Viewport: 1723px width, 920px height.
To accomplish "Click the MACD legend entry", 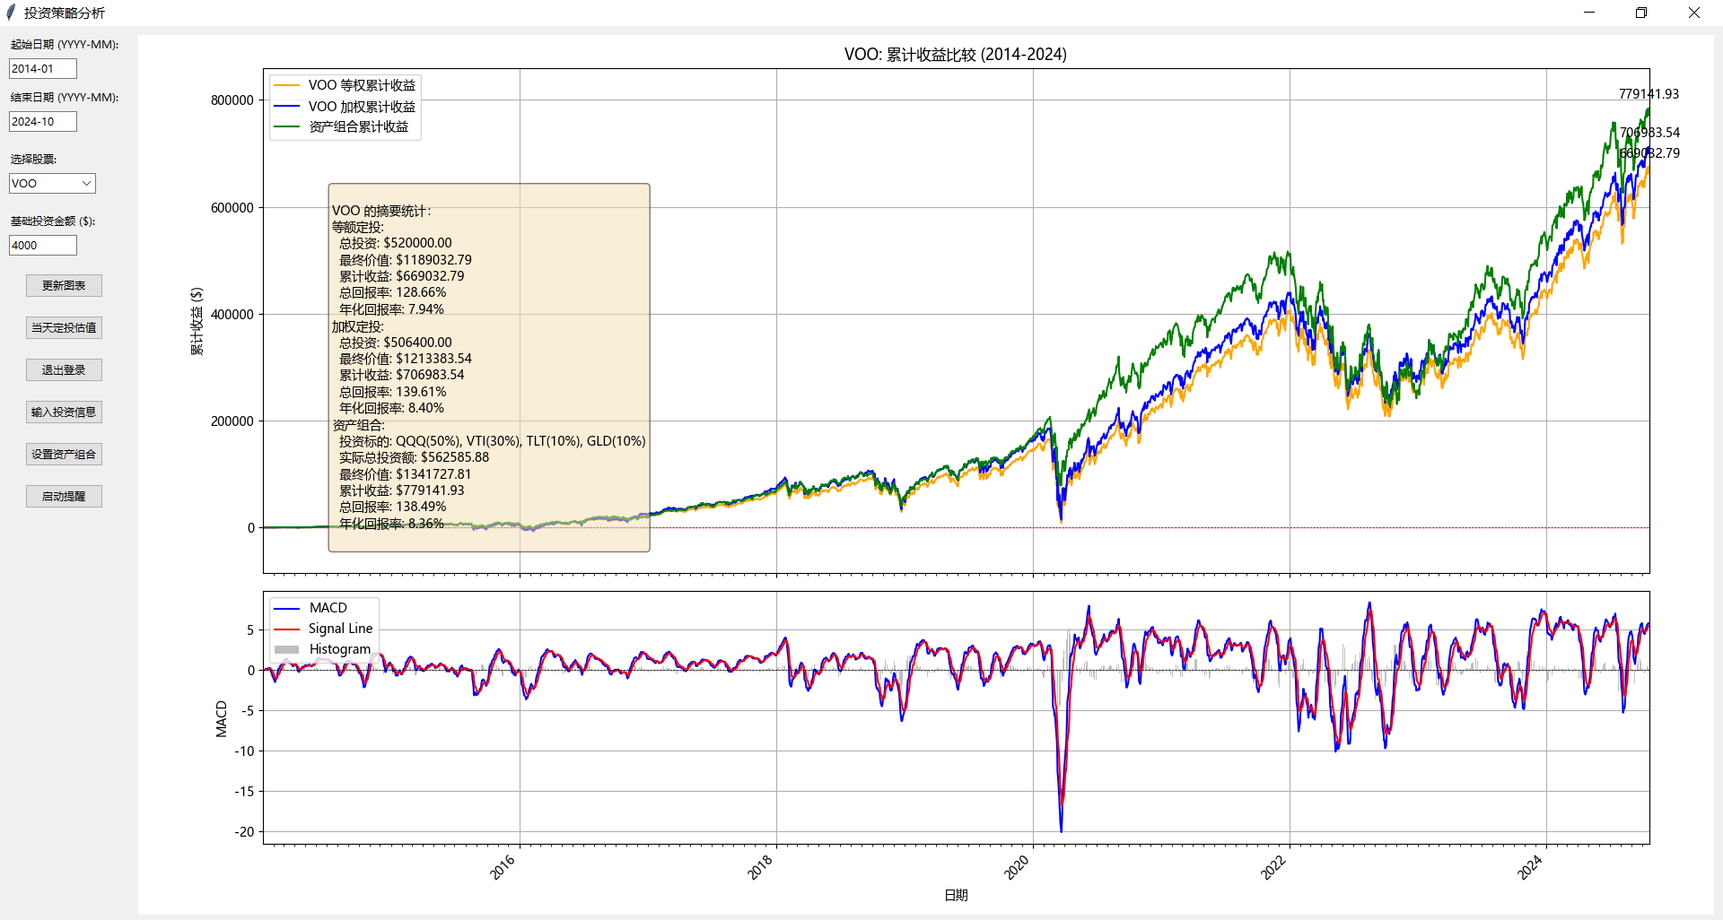I will 310,608.
